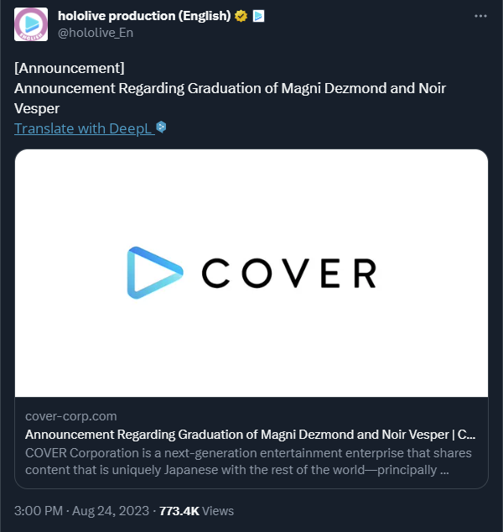Open the hololive production profile avatar
This screenshot has height=532, width=503.
pyautogui.click(x=31, y=24)
